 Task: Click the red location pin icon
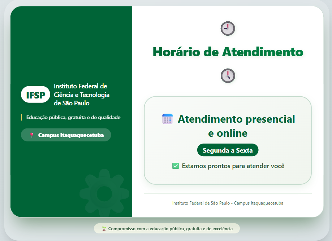32,135
